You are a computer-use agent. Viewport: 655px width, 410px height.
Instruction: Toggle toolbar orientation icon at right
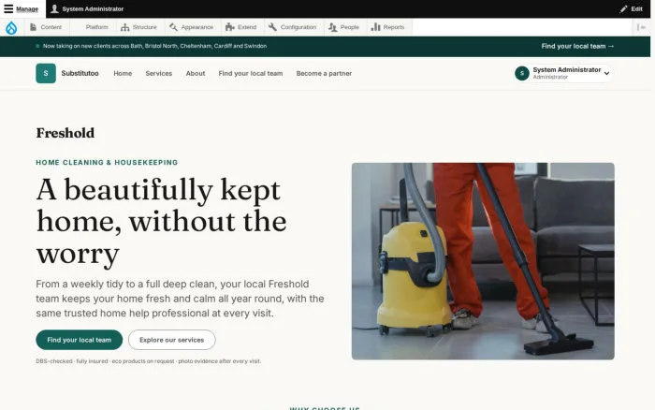click(641, 27)
